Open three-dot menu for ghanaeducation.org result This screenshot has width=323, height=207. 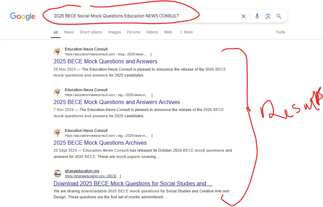[x=120, y=176]
